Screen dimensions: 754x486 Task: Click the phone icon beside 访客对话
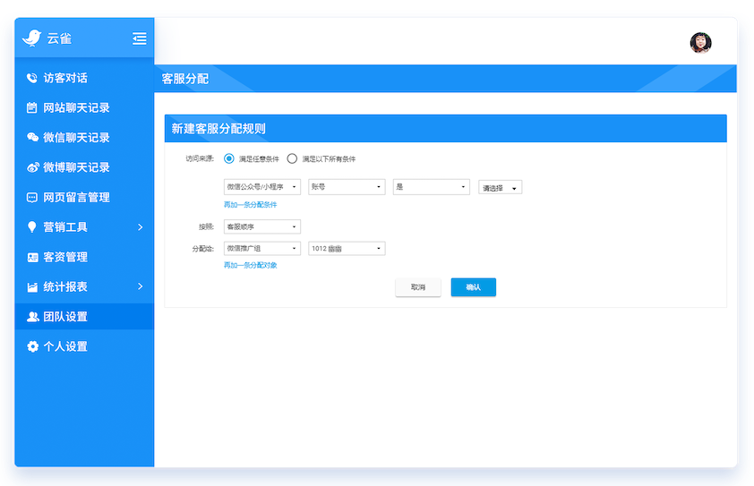(31, 78)
